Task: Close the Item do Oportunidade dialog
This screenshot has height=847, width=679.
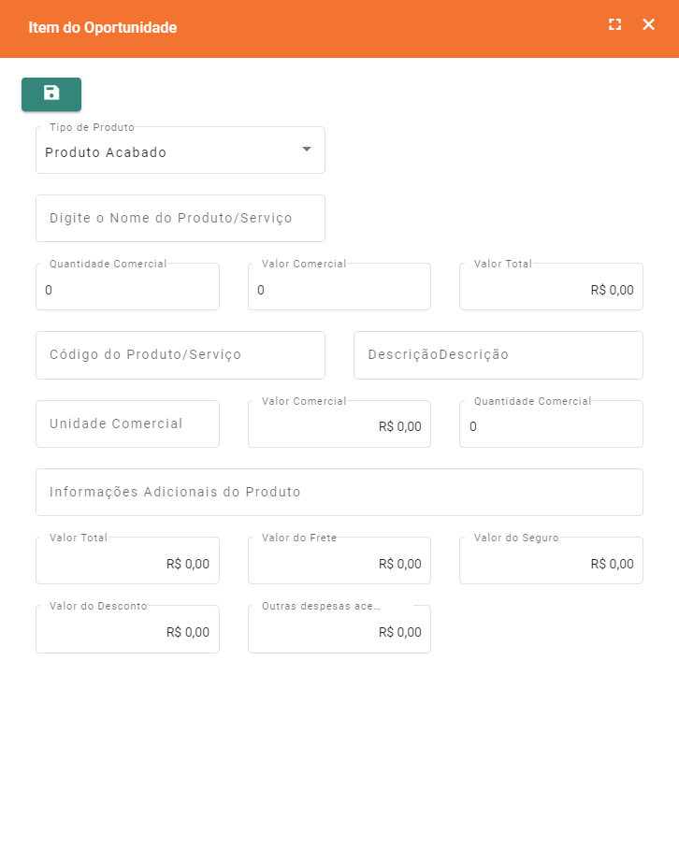Action: pyautogui.click(x=648, y=25)
